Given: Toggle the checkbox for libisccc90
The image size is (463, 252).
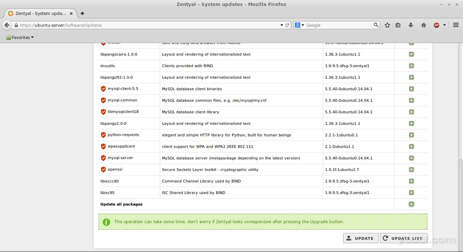Looking at the screenshot, I should 411,181.
